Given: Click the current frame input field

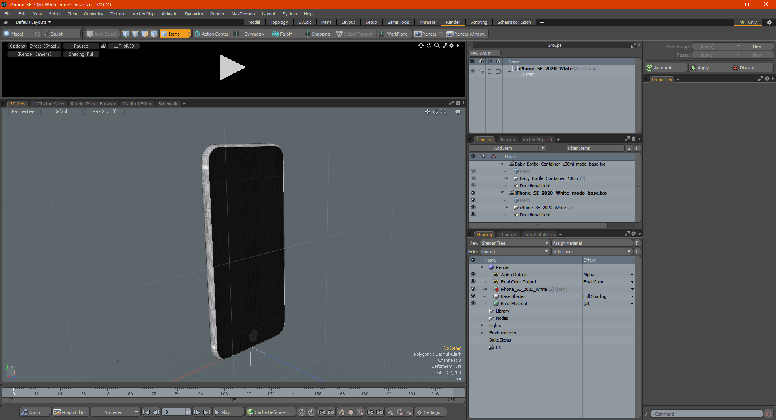Looking at the screenshot, I should (x=174, y=412).
